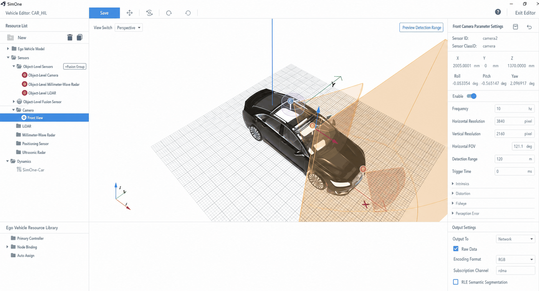Click Exit Editor
539x291 pixels.
tap(525, 13)
